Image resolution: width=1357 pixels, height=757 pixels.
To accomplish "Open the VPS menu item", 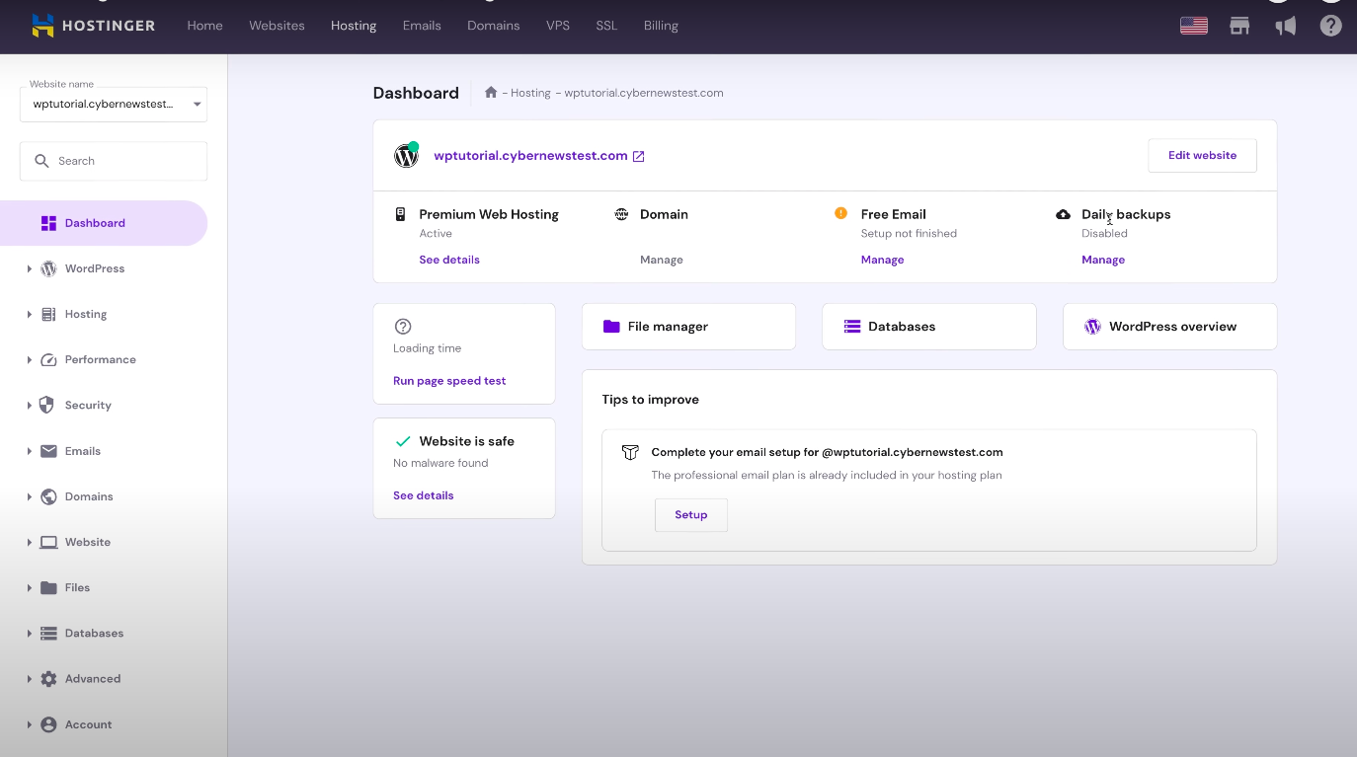I will (558, 26).
